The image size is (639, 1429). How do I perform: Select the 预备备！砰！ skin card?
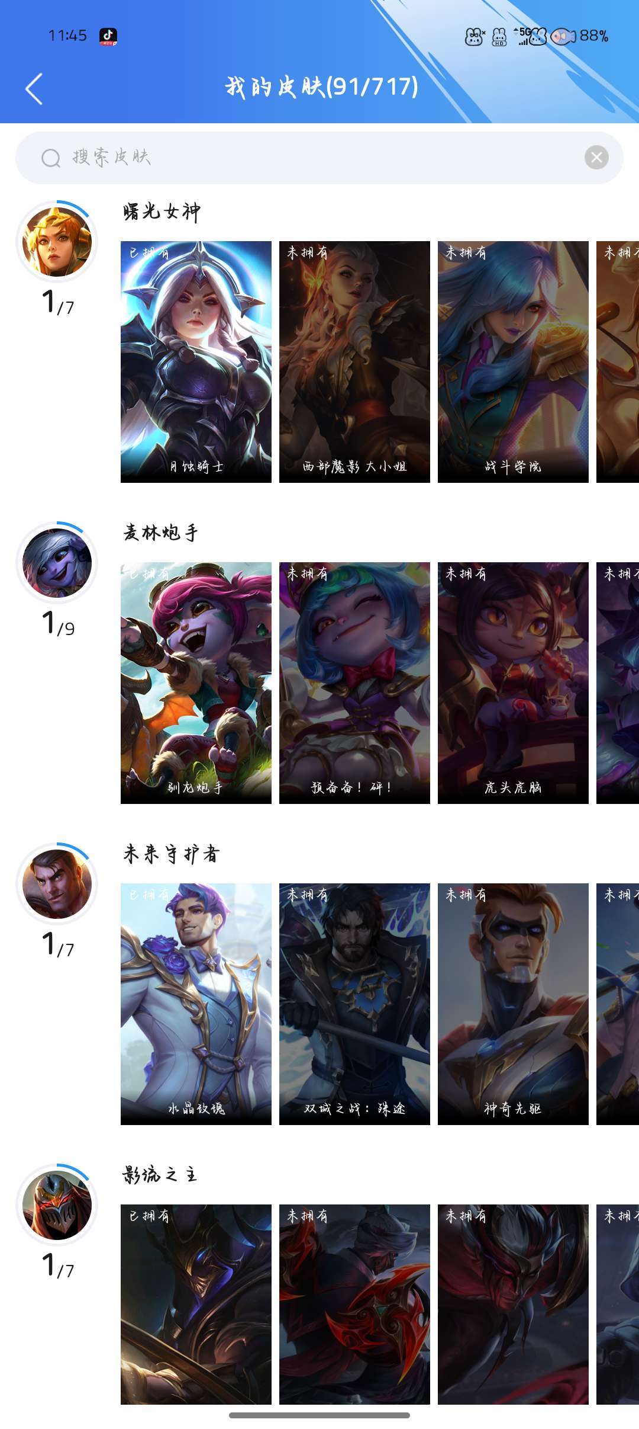pos(354,683)
